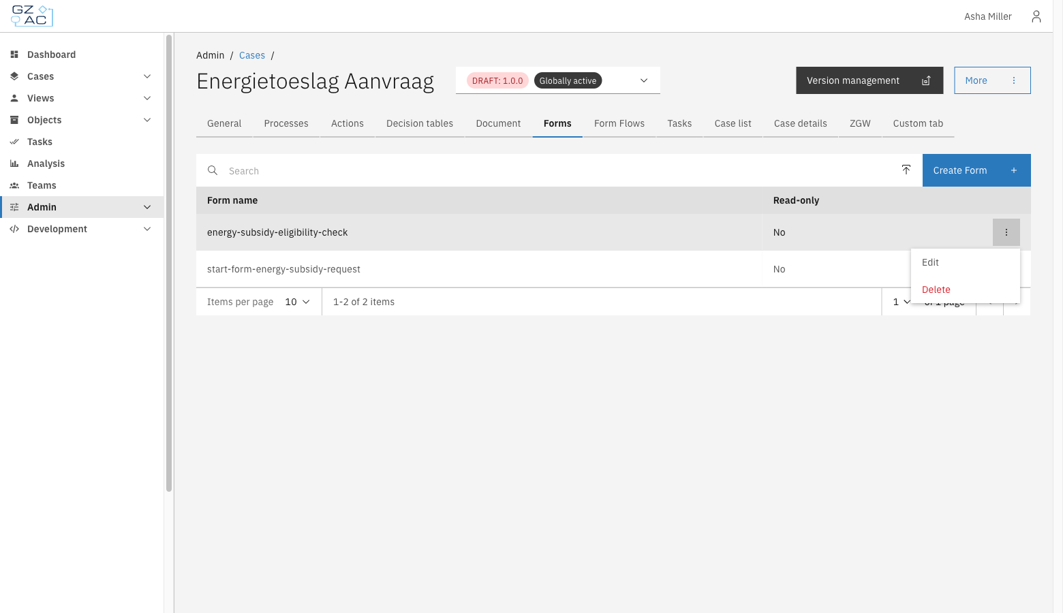This screenshot has height=613, width=1063.
Task: Switch to the Form Flows tab
Action: click(619, 123)
